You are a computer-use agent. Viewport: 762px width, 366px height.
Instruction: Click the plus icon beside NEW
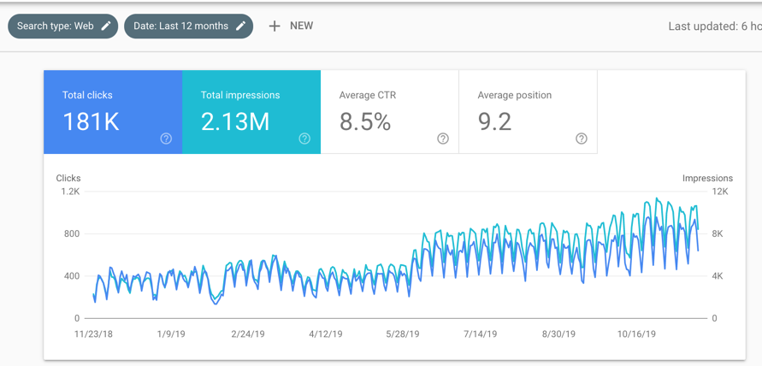[x=275, y=26]
